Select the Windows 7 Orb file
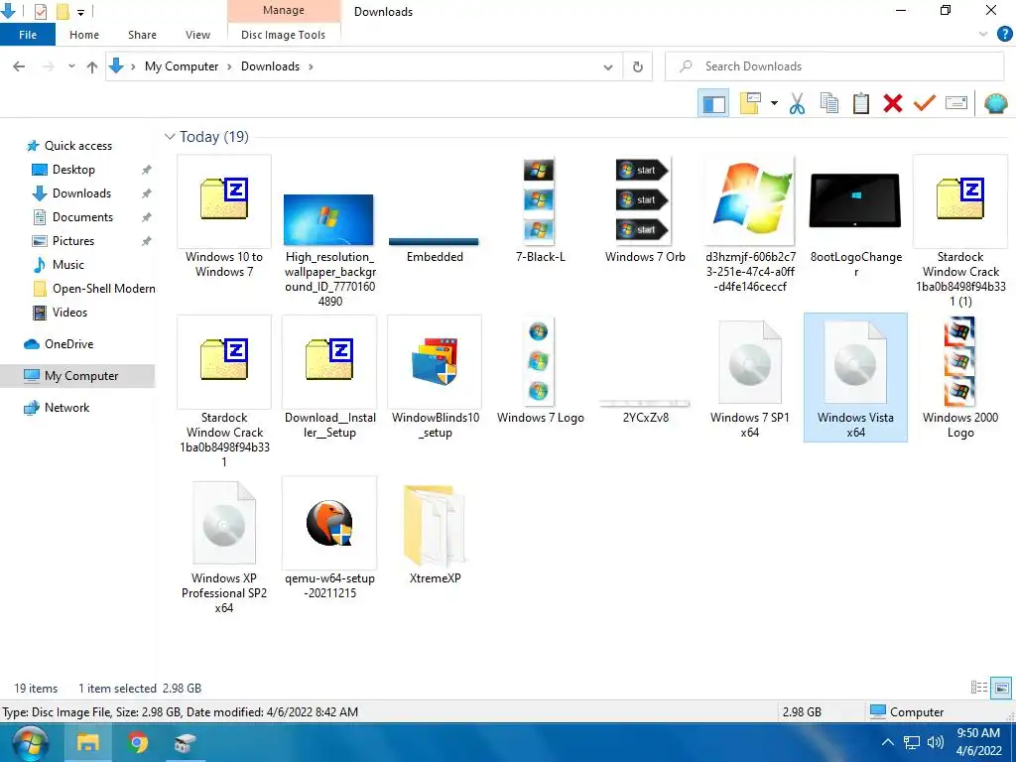 (x=645, y=210)
